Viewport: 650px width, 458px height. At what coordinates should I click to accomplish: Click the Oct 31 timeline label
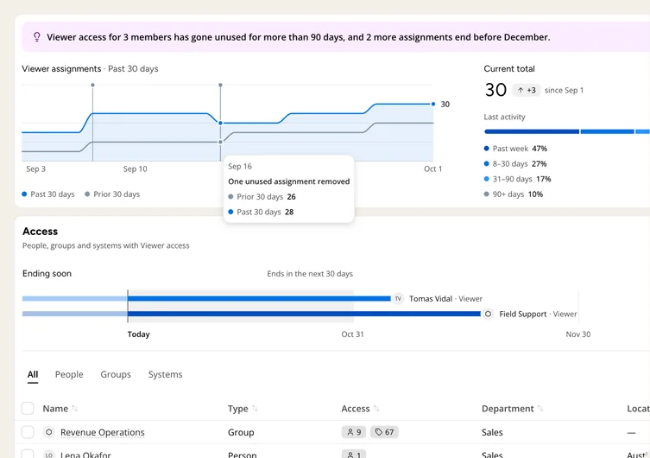point(352,334)
